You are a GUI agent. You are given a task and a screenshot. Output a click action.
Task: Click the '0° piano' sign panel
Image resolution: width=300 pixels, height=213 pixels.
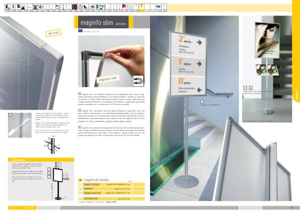click(x=188, y=85)
